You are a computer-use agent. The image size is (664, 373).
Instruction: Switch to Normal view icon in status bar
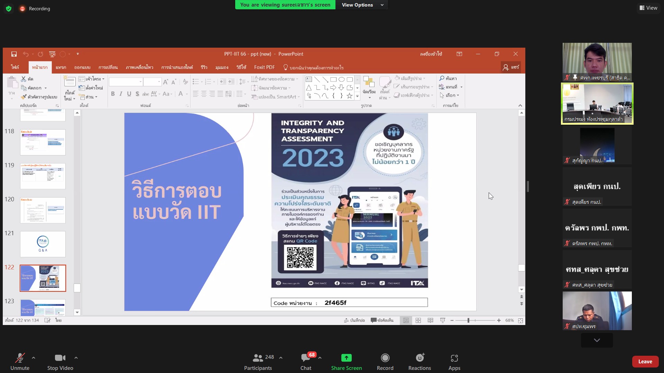click(406, 320)
